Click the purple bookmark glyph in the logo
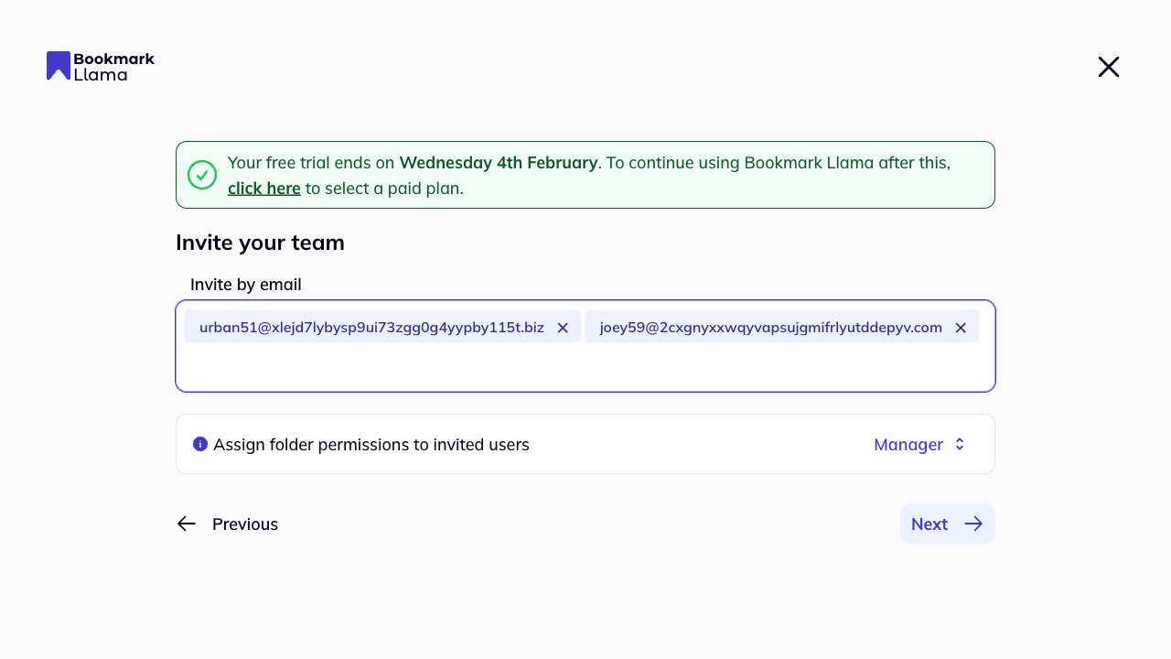Image resolution: width=1171 pixels, height=659 pixels. [x=59, y=66]
